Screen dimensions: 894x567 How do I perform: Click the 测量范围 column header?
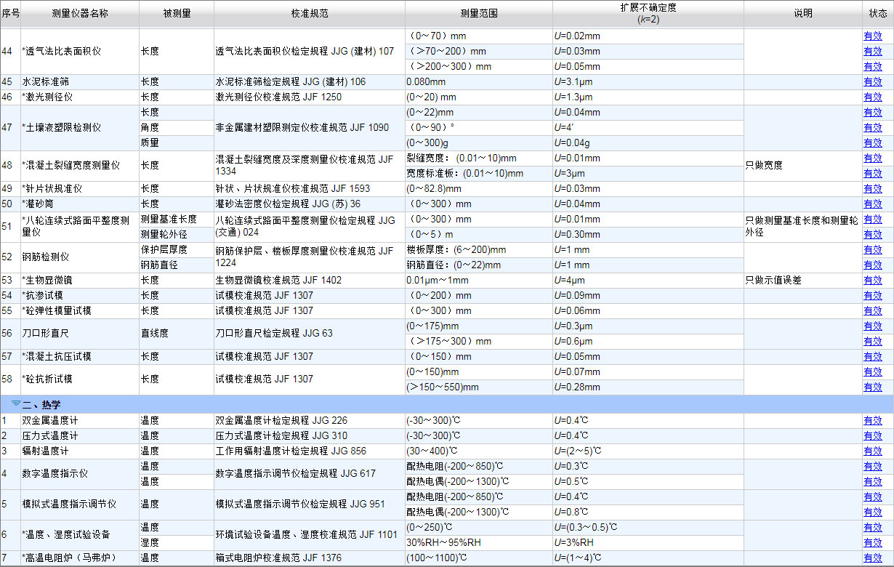478,14
